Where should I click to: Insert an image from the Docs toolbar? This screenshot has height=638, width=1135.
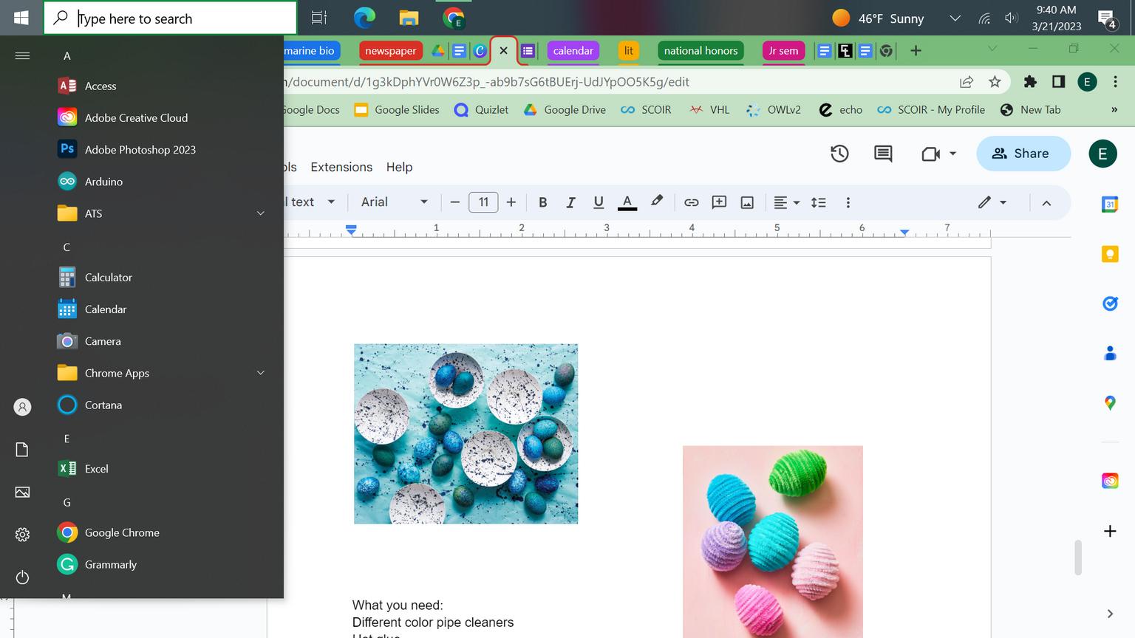click(x=747, y=202)
